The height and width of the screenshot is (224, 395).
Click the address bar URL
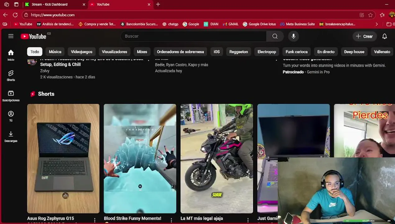[53, 15]
